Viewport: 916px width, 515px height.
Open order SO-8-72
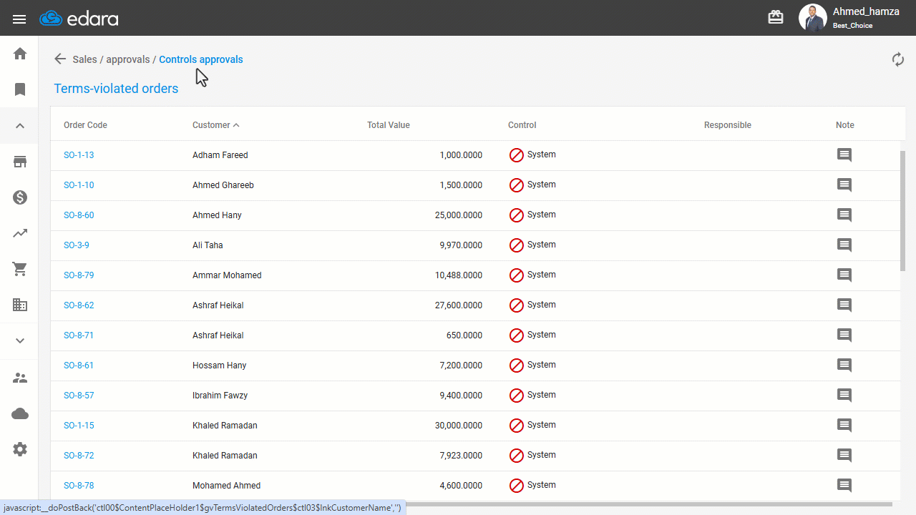click(x=79, y=456)
